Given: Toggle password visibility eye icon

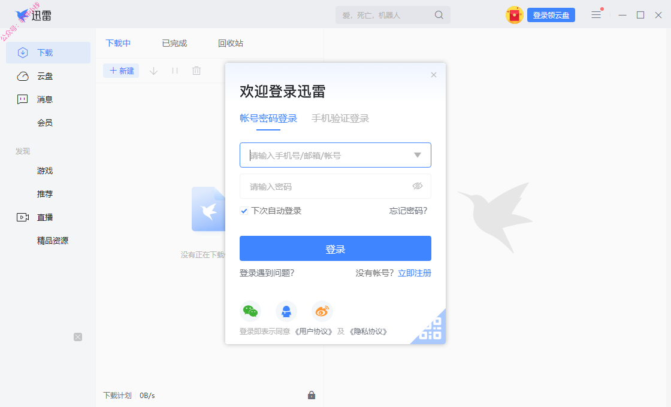Looking at the screenshot, I should pyautogui.click(x=417, y=186).
